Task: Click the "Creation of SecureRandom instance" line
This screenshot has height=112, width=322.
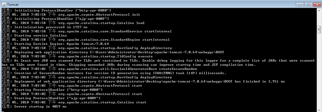Action: point(114,73)
